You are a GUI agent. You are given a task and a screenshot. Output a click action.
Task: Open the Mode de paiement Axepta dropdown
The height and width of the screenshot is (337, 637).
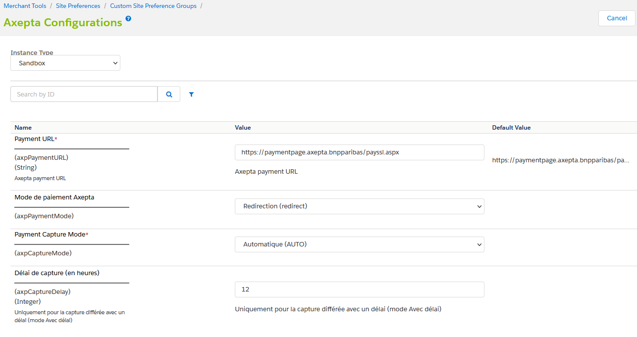point(359,206)
